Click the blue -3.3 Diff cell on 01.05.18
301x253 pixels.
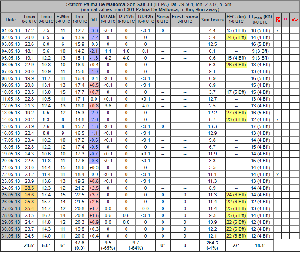94,30
